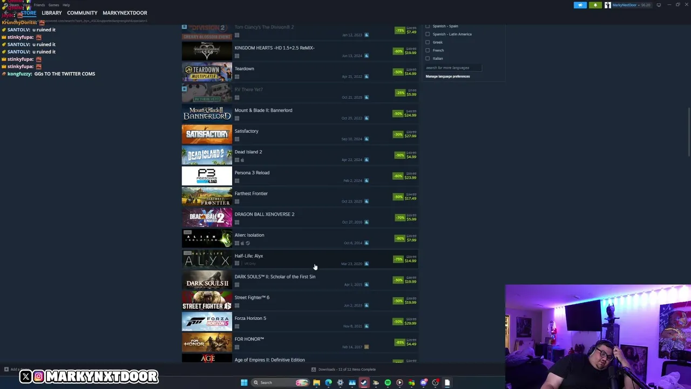Open the Discord taskbar icon

(x=423, y=383)
